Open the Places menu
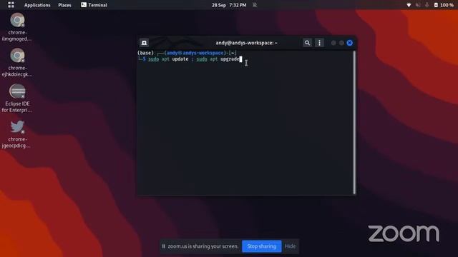This screenshot has width=458, height=257. pos(64,5)
